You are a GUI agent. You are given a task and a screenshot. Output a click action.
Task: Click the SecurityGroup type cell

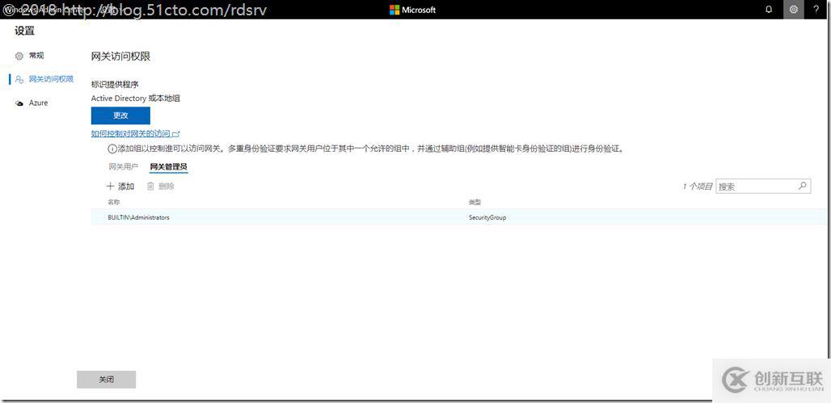(487, 217)
